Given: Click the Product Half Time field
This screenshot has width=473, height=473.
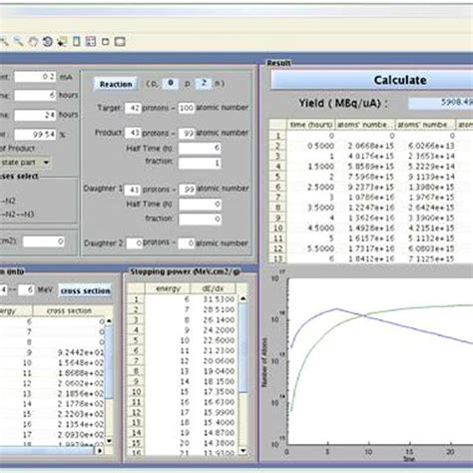Looking at the screenshot, I should [x=200, y=149].
